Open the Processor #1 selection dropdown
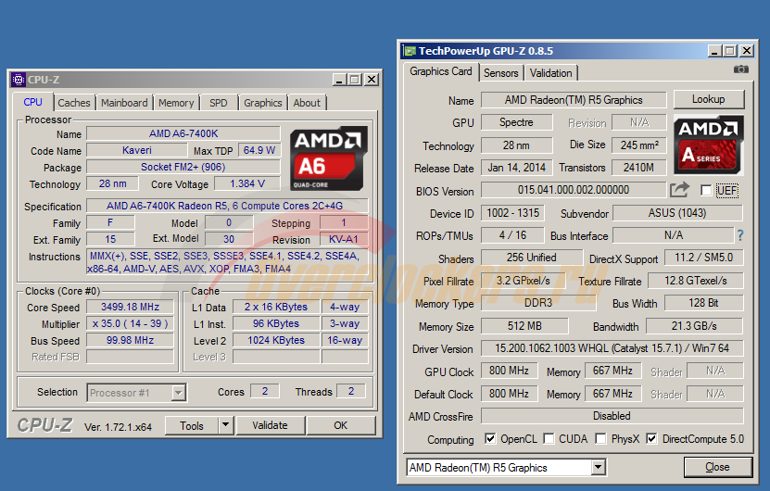The width and height of the screenshot is (770, 491). pos(178,393)
